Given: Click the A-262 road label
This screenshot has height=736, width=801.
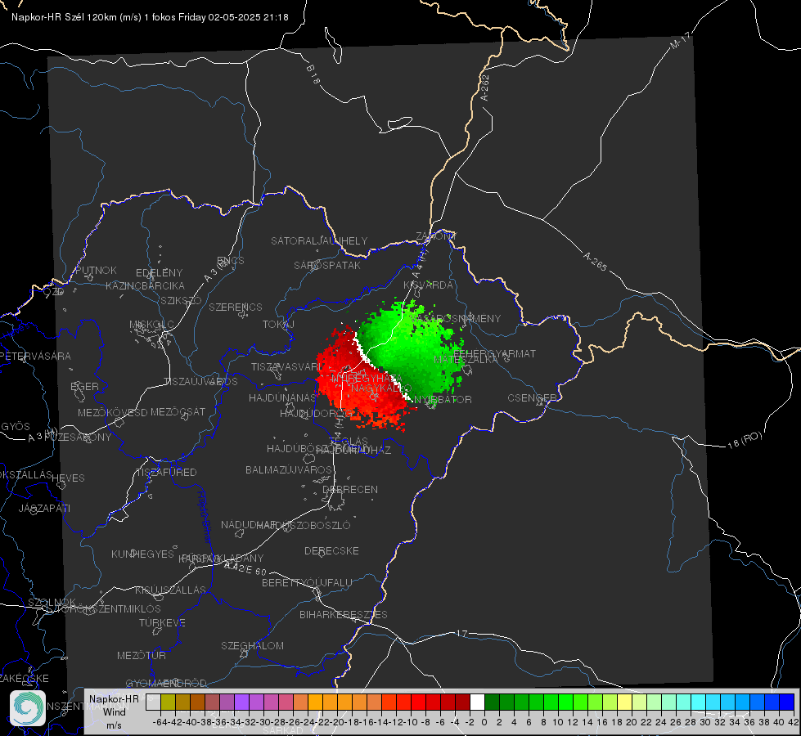Looking at the screenshot, I should pos(485,88).
